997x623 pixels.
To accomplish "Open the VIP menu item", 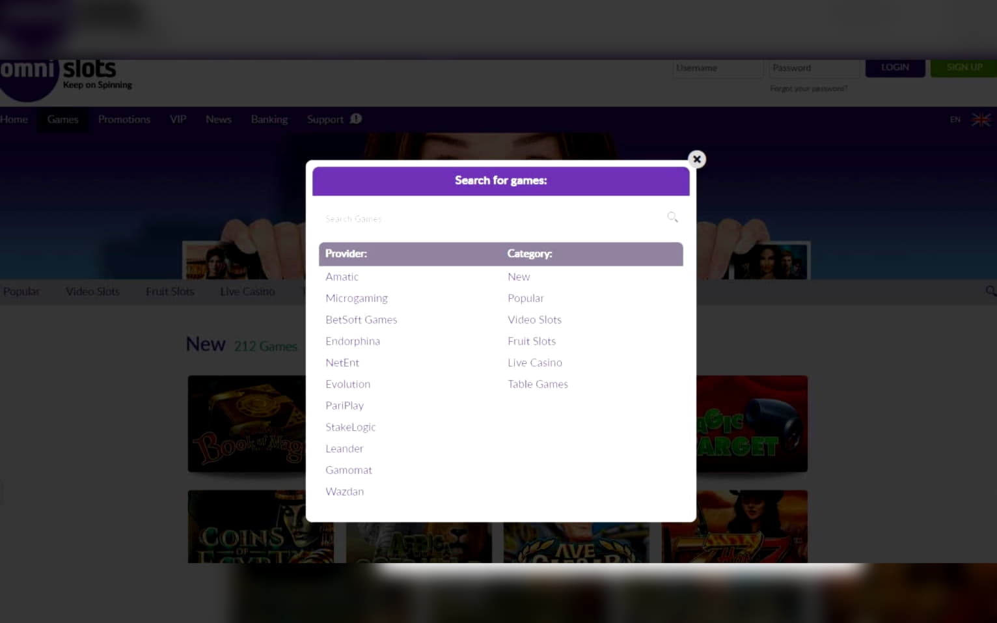I will [178, 119].
